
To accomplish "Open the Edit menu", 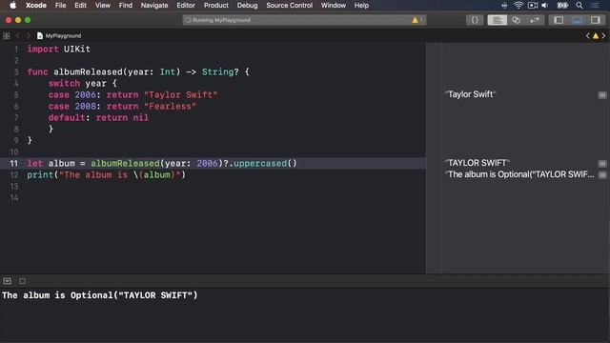I will coord(80,5).
